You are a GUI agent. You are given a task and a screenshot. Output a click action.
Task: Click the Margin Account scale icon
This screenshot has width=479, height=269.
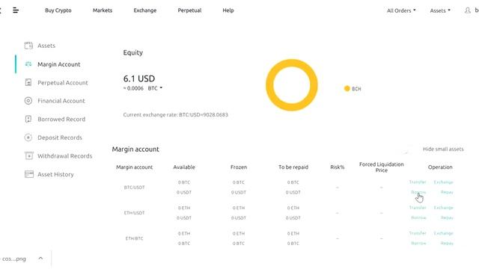click(x=28, y=64)
